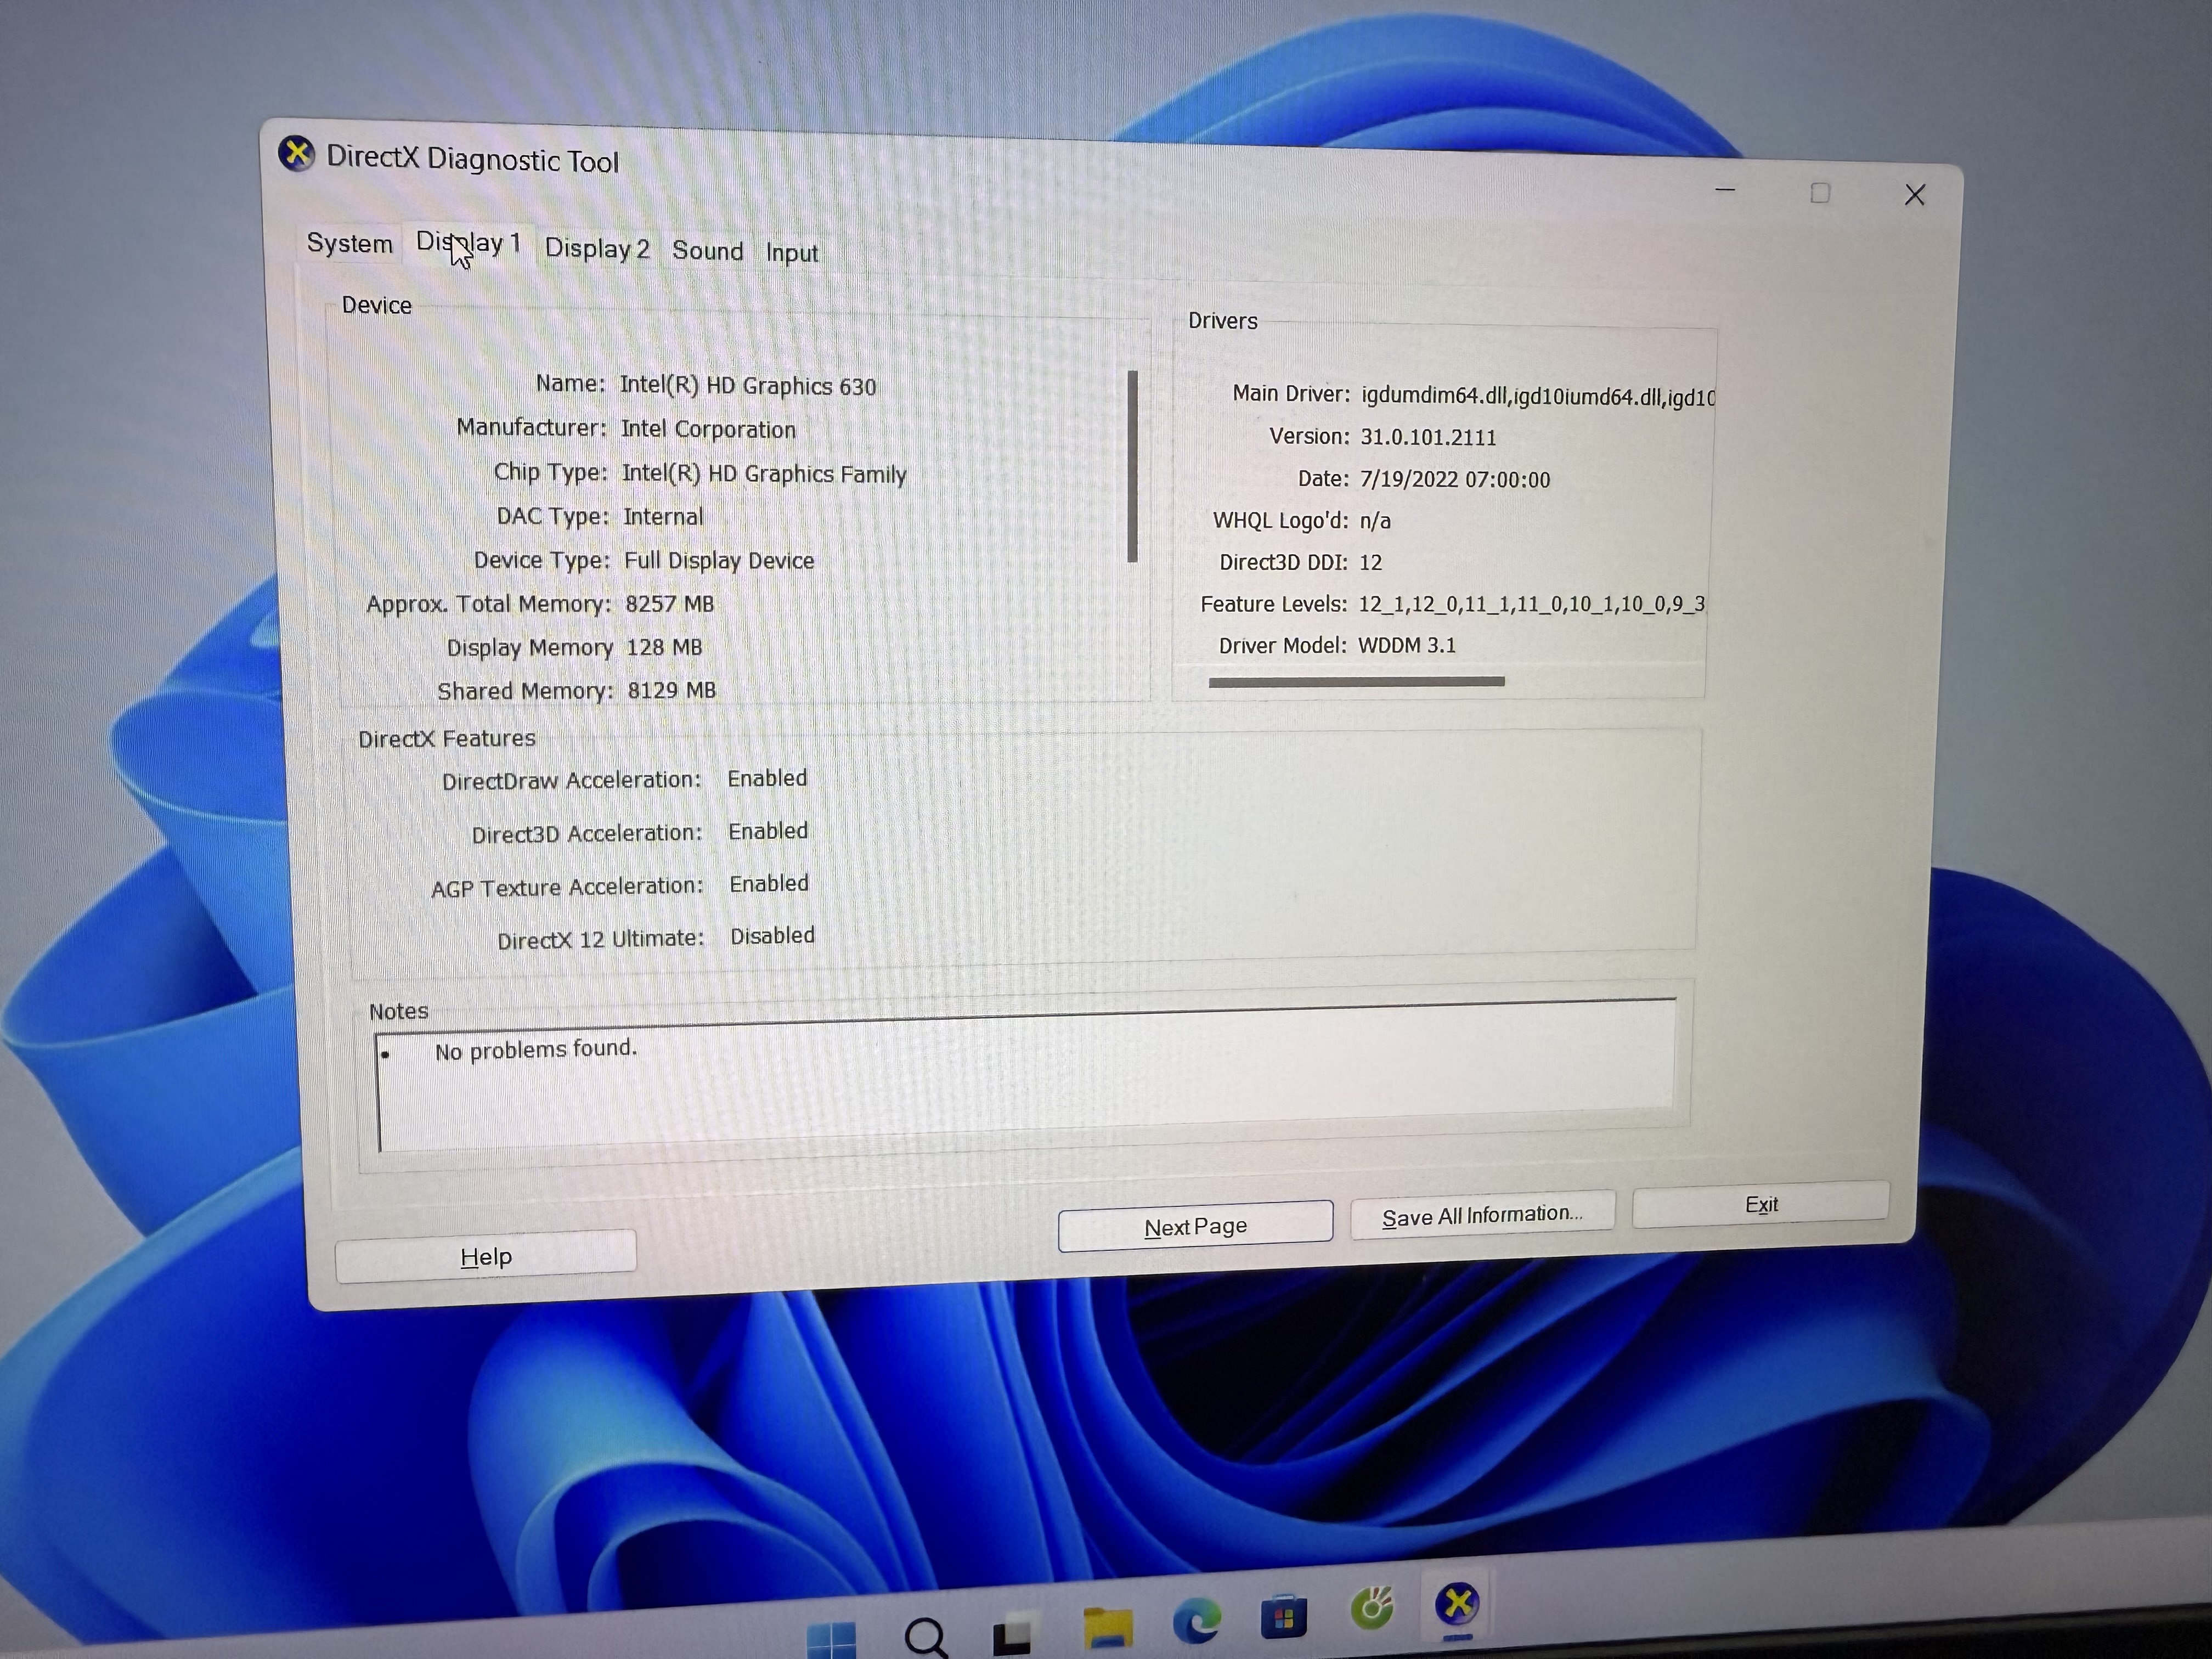Open the Input tab

(x=791, y=253)
